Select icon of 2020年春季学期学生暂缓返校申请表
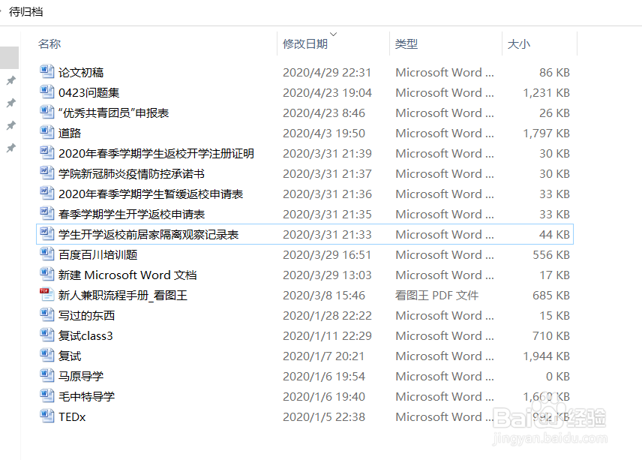The height and width of the screenshot is (460, 642). click(x=46, y=193)
